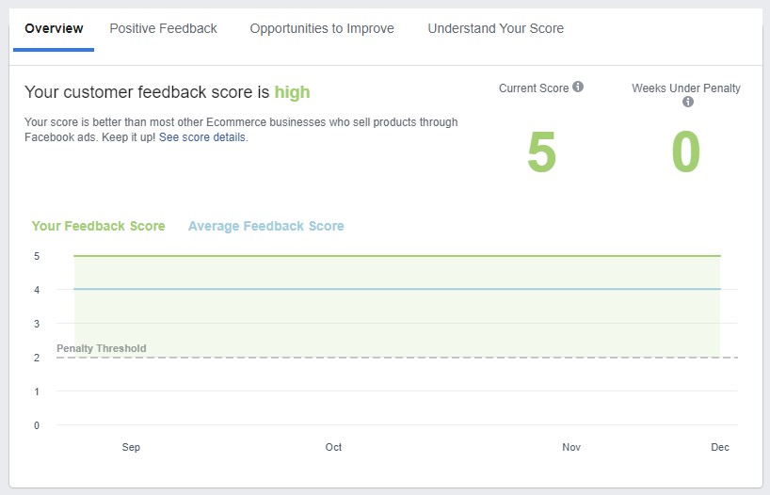The height and width of the screenshot is (495, 770).
Task: Click the Dec label on the chart axis
Action: (719, 447)
